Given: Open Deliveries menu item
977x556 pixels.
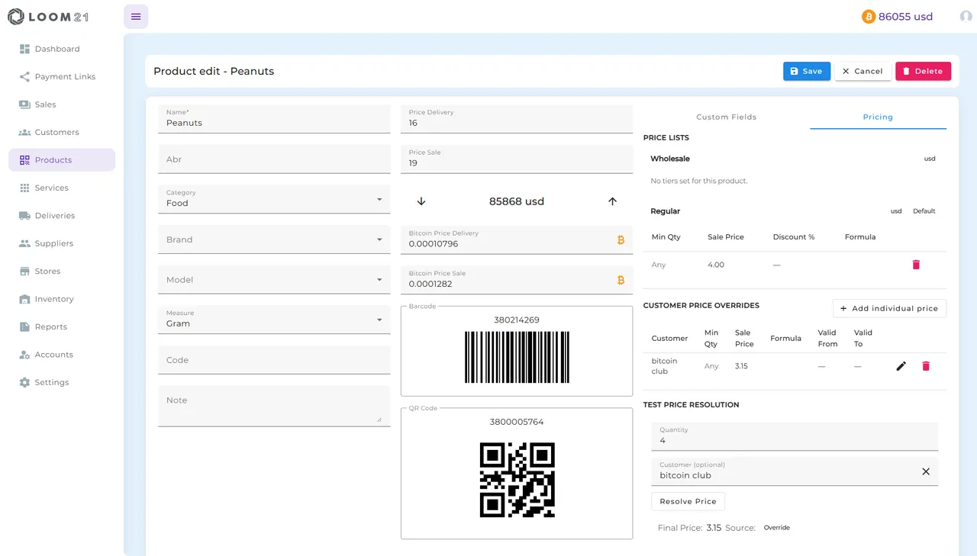Looking at the screenshot, I should (x=62, y=216).
